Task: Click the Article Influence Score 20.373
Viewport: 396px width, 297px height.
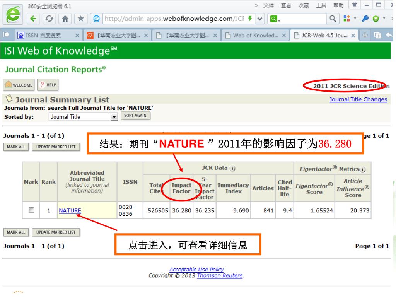Action: click(x=360, y=210)
